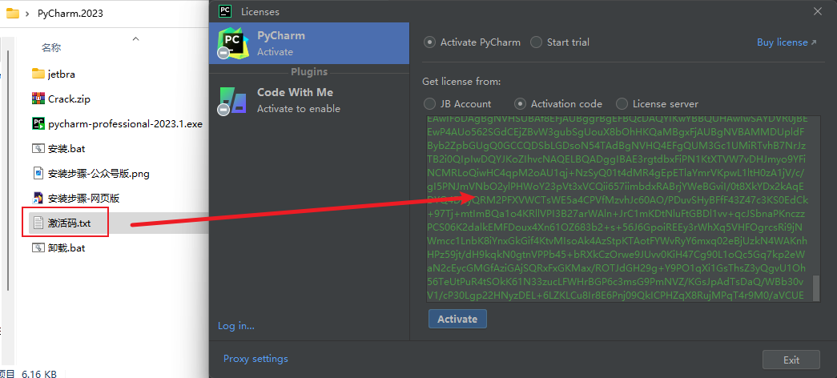
Task: Select the 激活码.txt text file icon
Action: (x=38, y=223)
